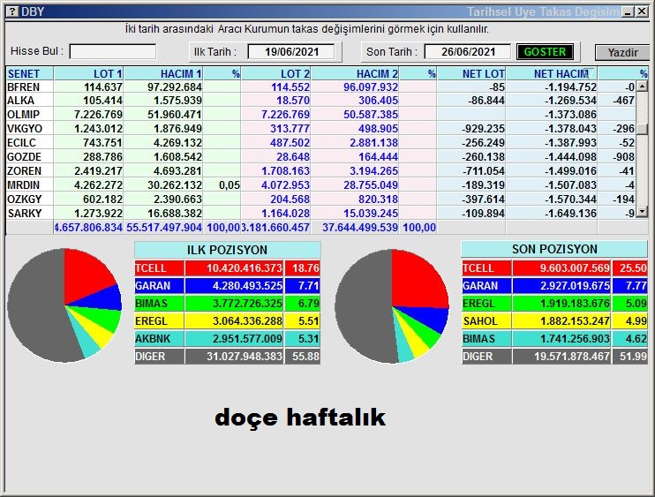Click the SON POZISYON header

pos(554,249)
